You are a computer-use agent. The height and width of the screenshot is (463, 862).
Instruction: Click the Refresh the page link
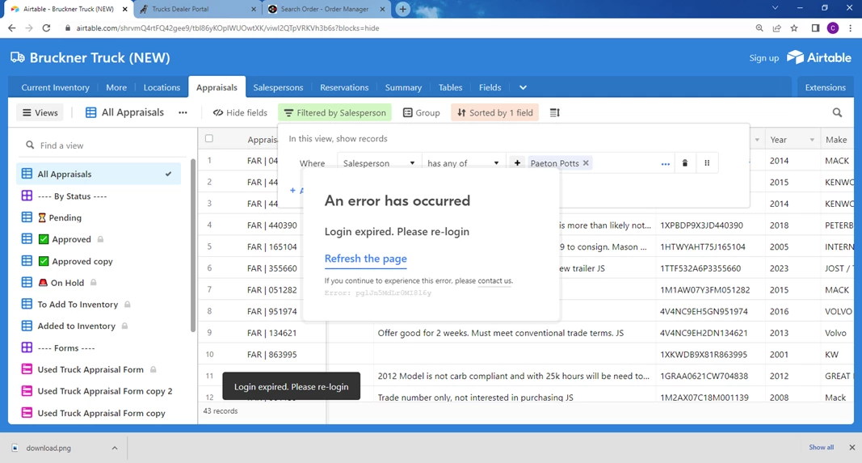point(366,259)
